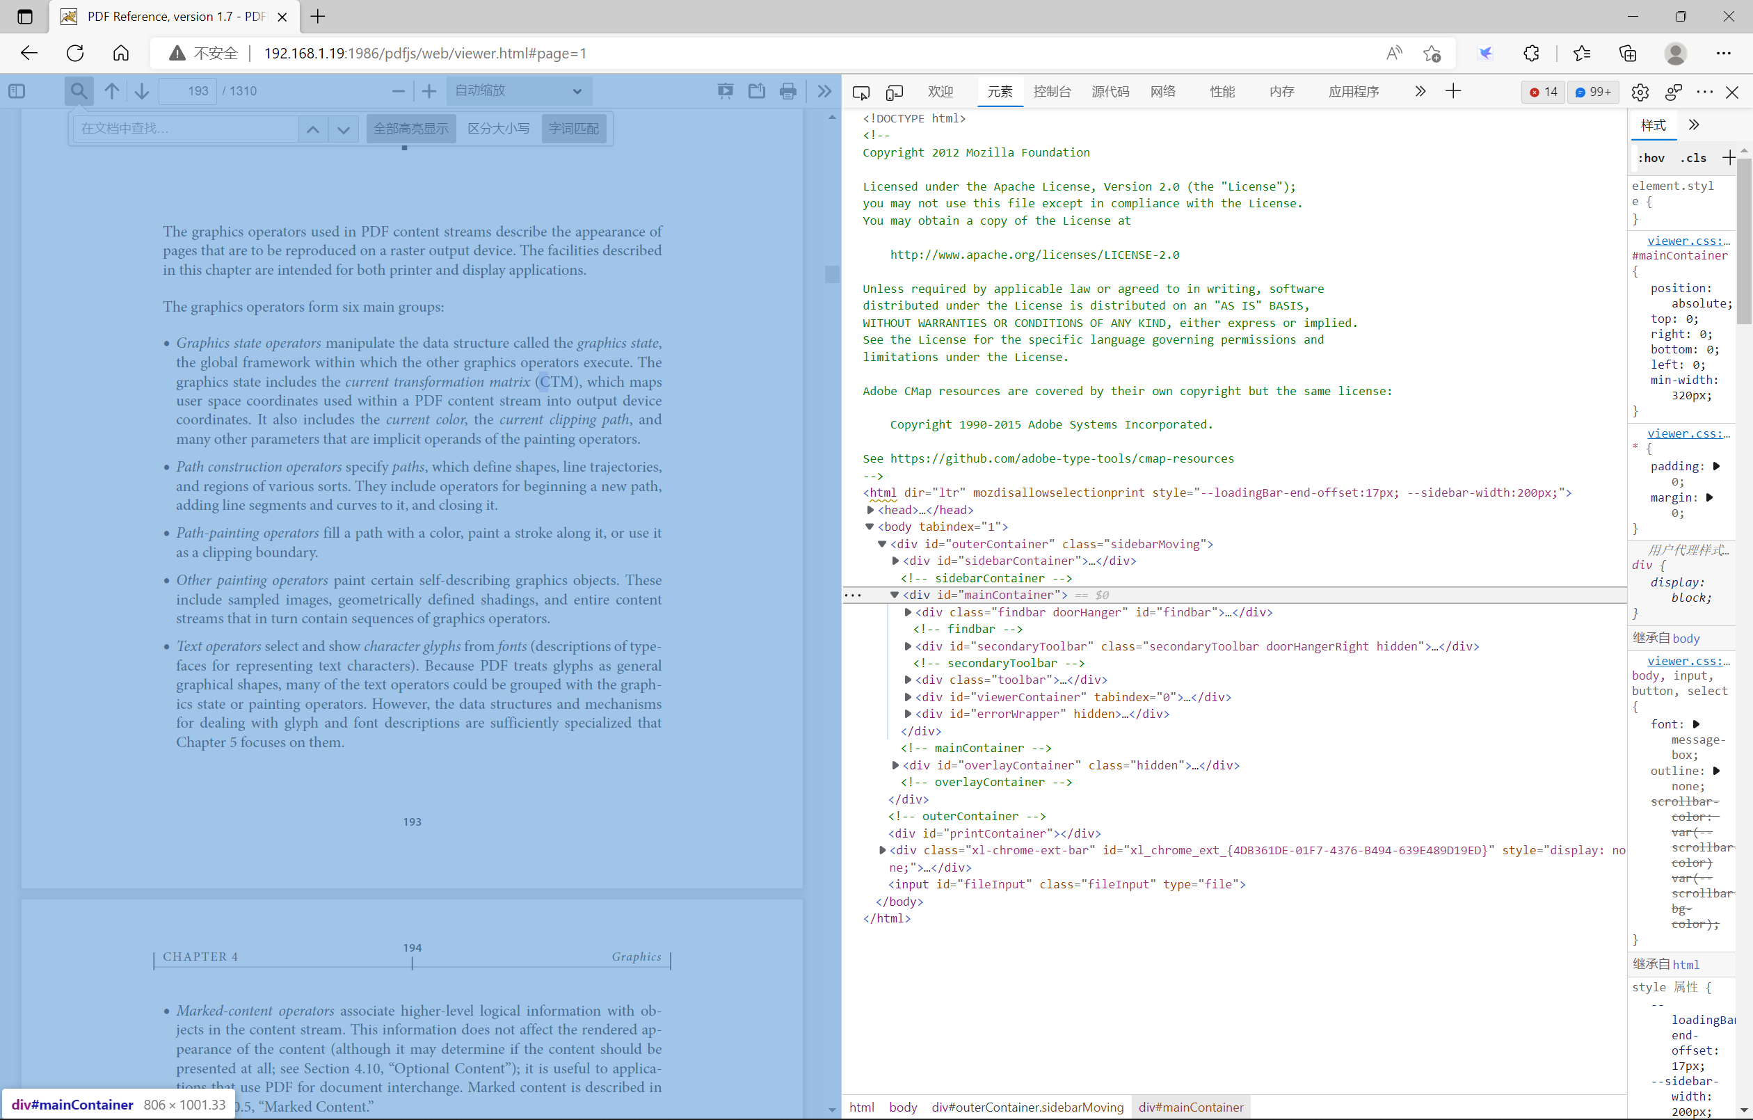Open DevTools customize ellipsis menu
Viewport: 1753px width, 1120px height.
(1705, 92)
